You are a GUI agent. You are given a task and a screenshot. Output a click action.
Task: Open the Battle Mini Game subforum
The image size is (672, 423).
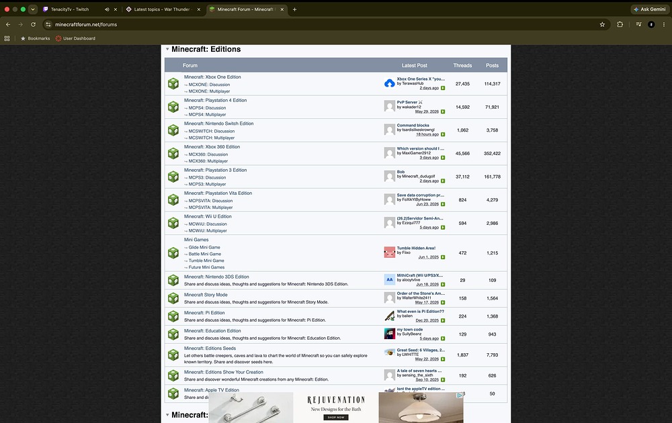(204, 254)
